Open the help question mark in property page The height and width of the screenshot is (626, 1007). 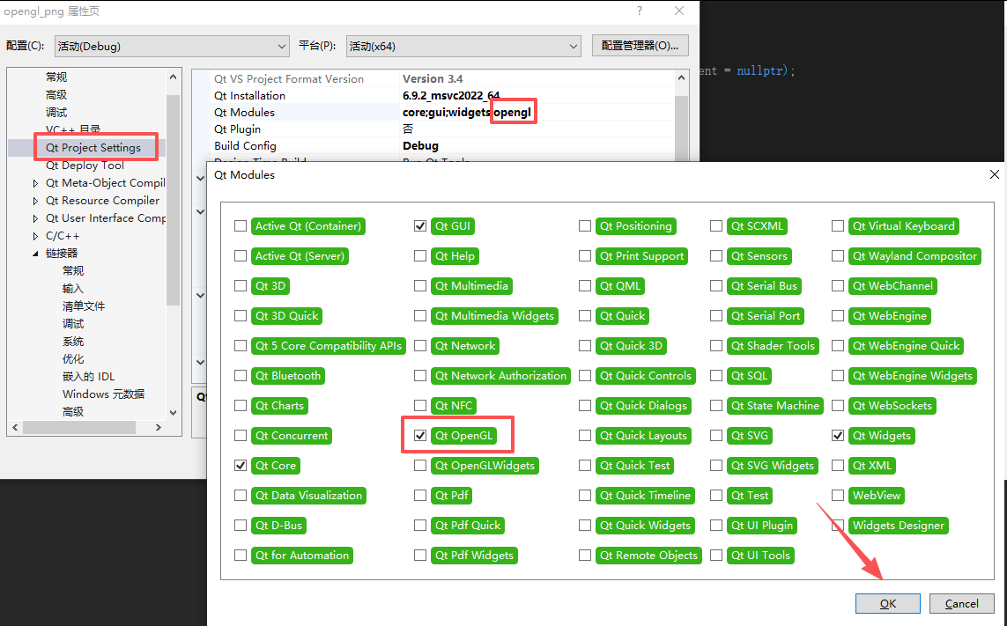point(639,11)
